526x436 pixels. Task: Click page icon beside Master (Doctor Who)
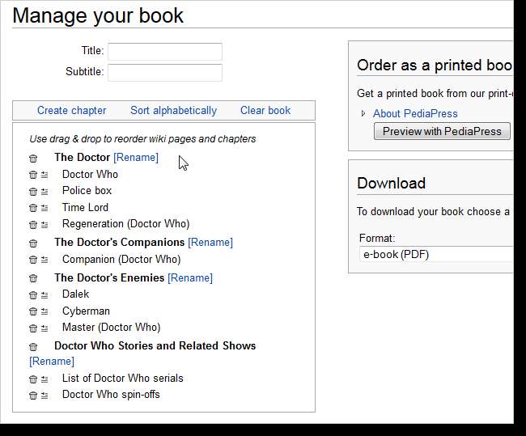tap(45, 328)
